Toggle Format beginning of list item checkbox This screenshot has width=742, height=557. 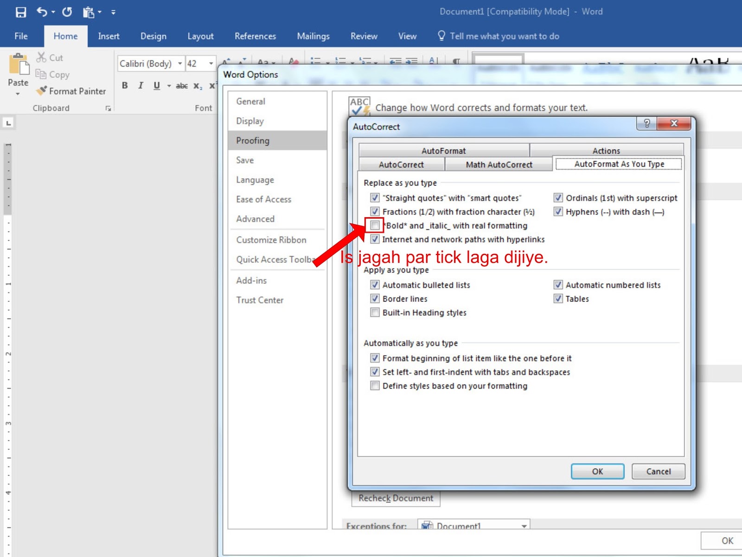coord(375,358)
